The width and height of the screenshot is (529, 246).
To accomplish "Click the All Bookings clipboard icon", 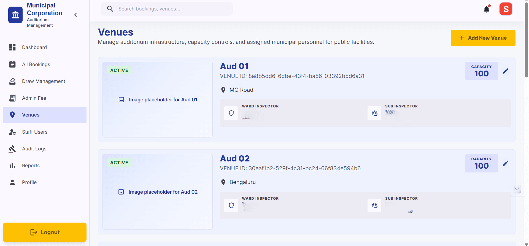I will point(12,64).
